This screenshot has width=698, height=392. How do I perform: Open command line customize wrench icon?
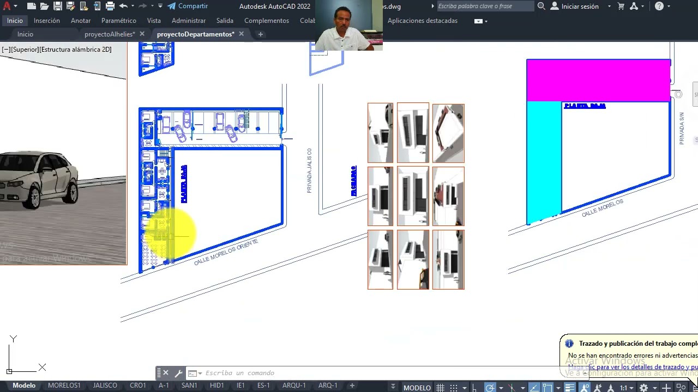tap(178, 373)
